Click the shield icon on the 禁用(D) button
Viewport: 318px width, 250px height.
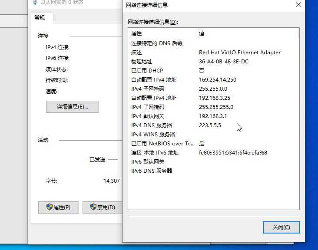pos(93,207)
